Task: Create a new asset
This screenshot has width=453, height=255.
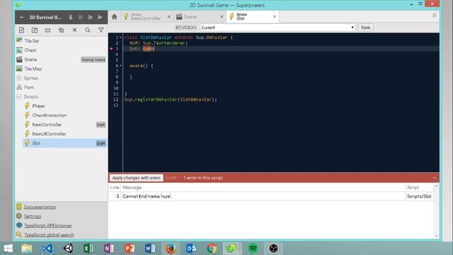Action: pos(21,30)
